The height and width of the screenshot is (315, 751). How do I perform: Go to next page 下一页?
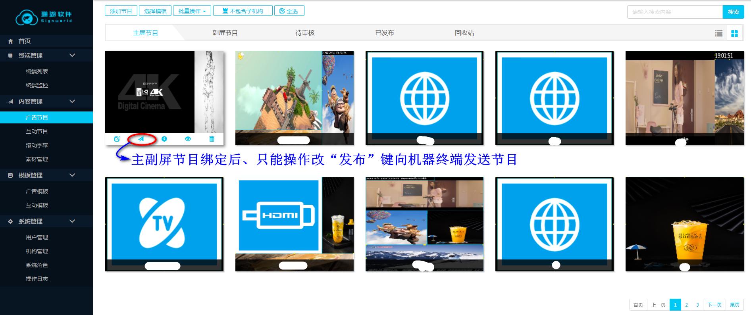click(714, 305)
